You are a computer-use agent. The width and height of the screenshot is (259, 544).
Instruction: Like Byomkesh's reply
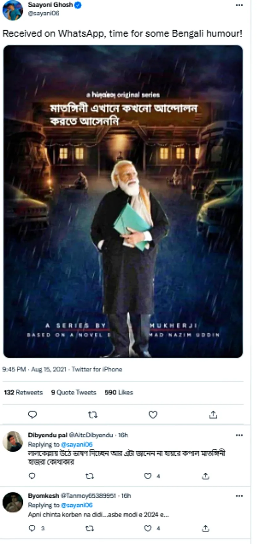[x=148, y=528]
